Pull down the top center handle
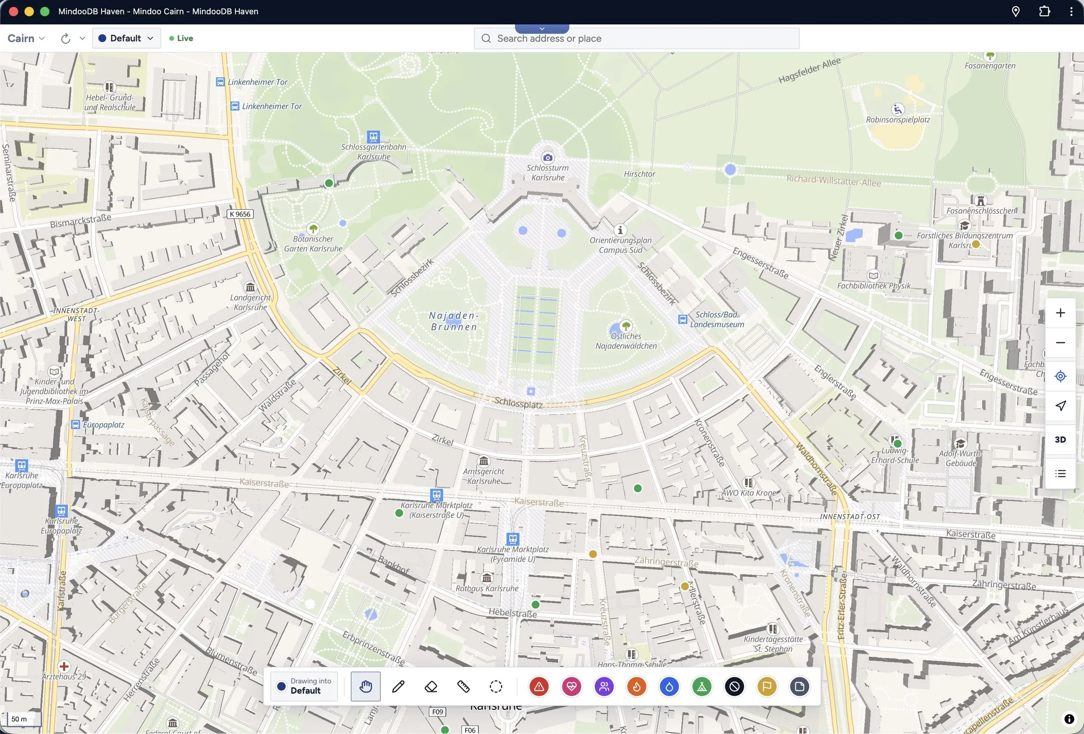Viewport: 1084px width, 734px height. 542,28
